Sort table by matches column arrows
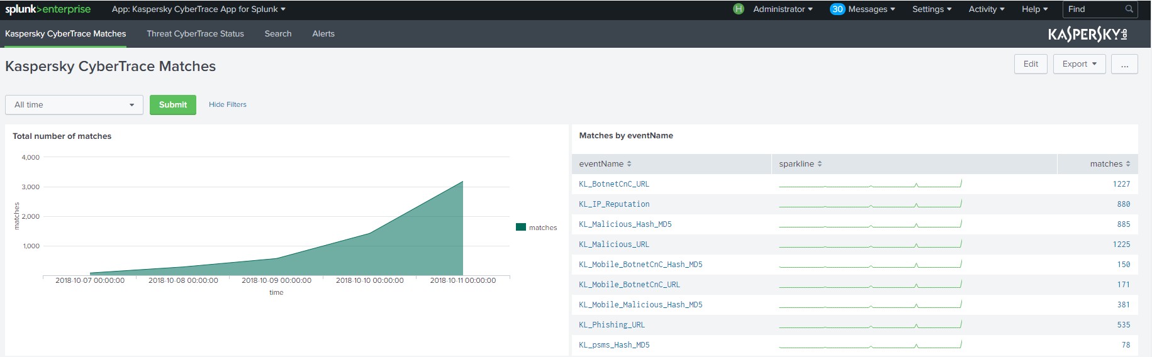 pos(1128,164)
